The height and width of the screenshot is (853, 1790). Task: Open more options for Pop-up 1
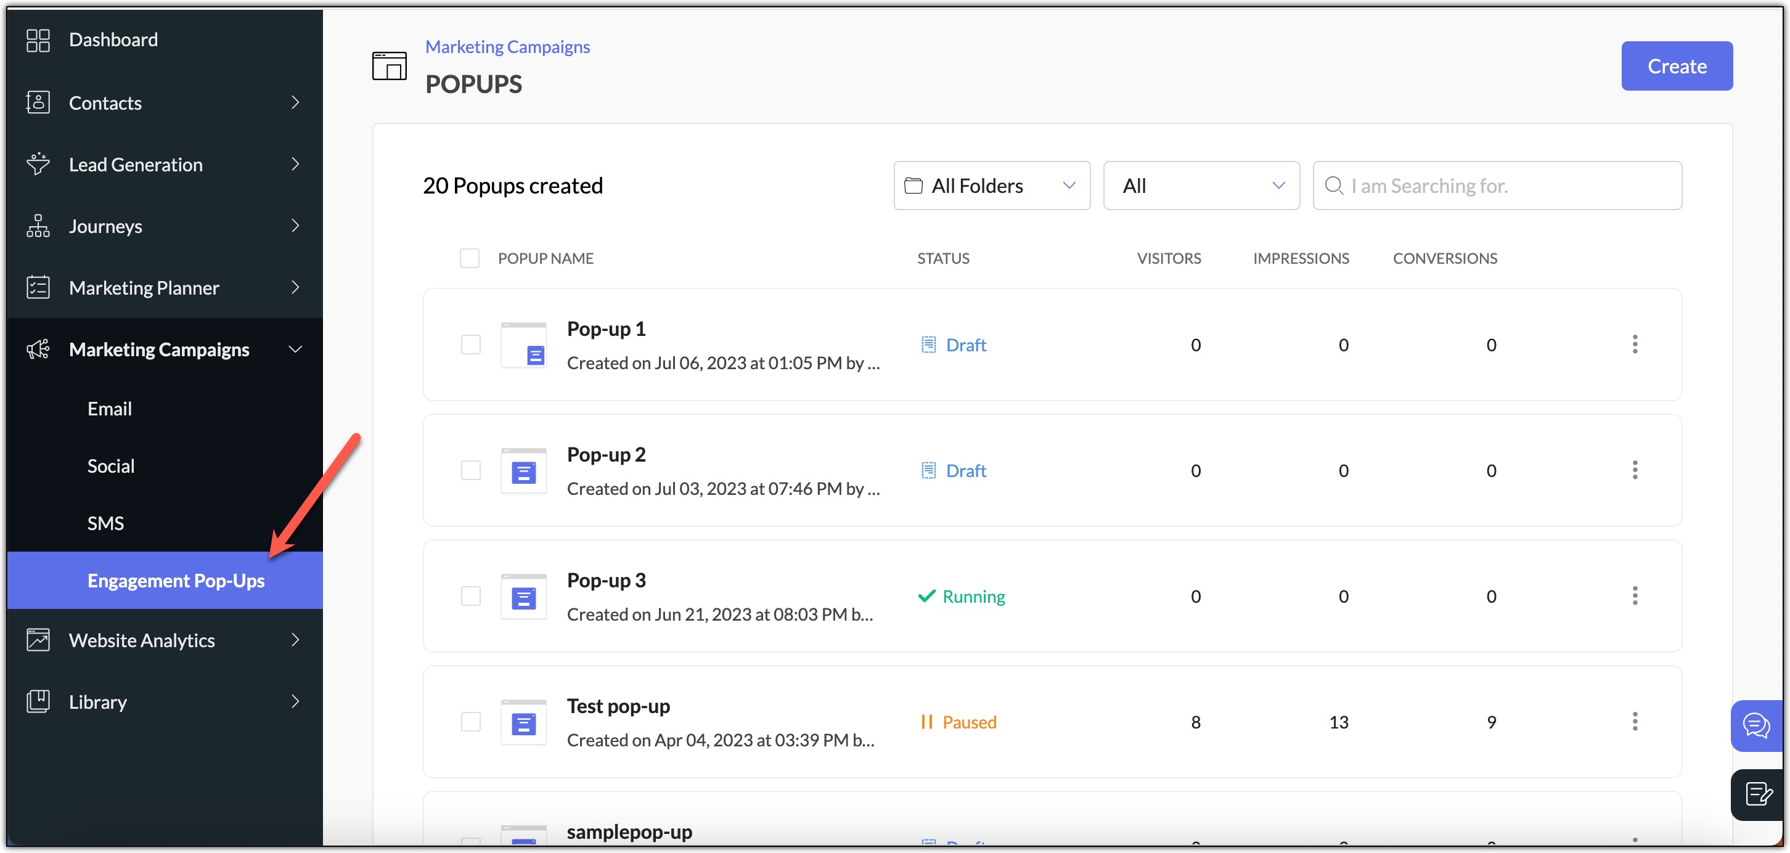1635,345
